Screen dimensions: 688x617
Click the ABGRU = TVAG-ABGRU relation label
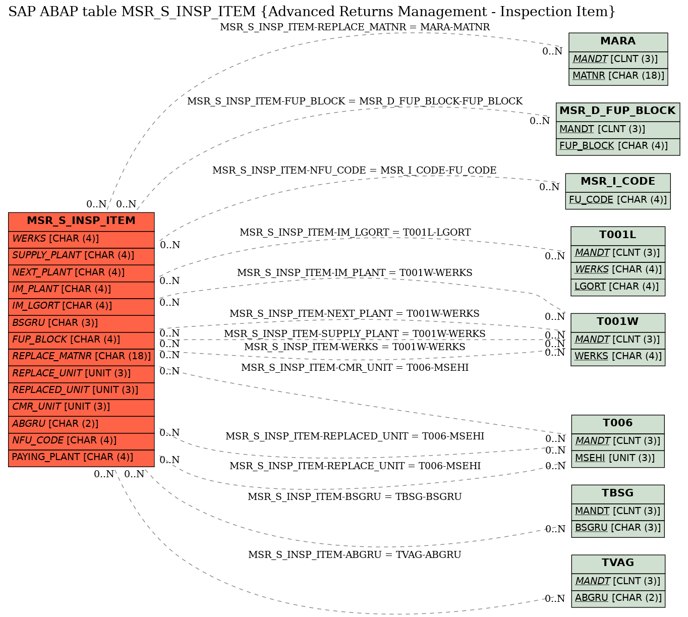coord(355,555)
